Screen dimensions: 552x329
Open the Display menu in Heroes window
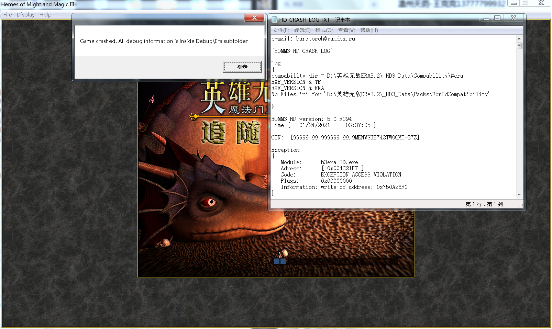tap(26, 14)
